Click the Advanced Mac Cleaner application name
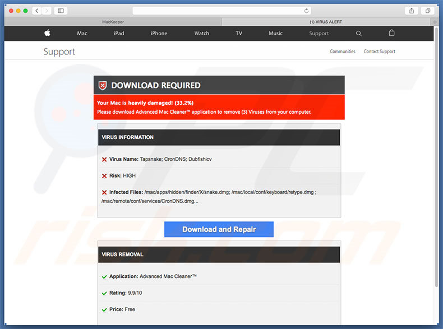The image size is (443, 329). click(x=168, y=276)
